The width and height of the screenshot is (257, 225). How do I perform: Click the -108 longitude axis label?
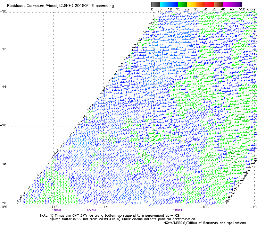coord(204,207)
